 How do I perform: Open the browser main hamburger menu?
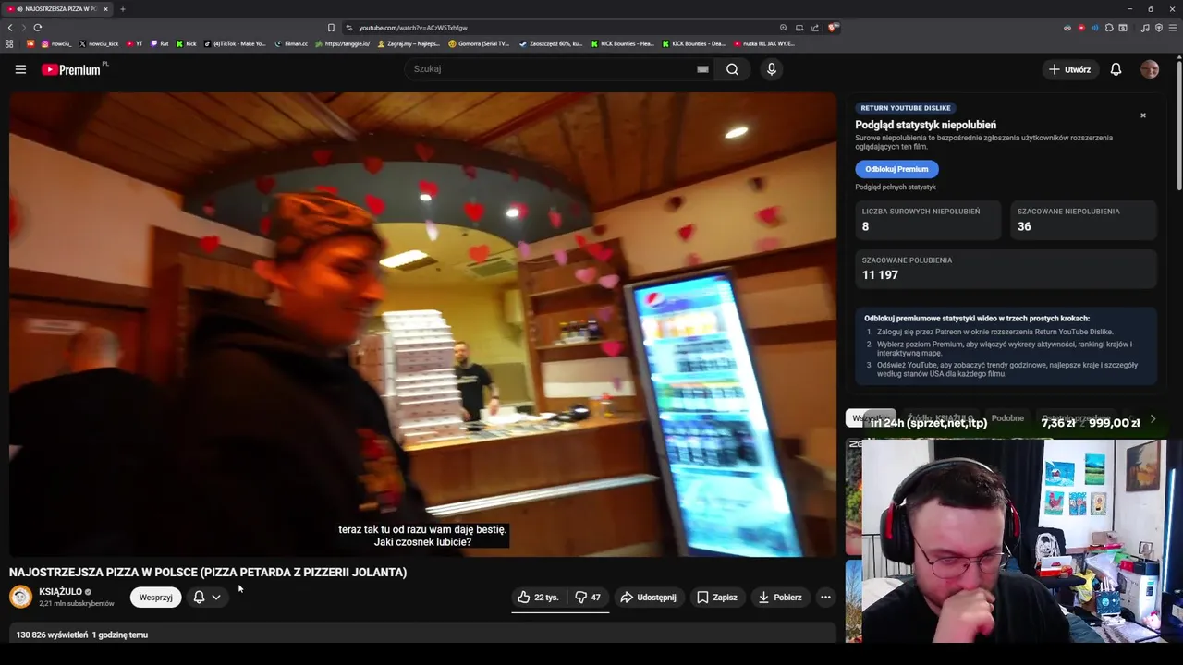coord(1172,28)
